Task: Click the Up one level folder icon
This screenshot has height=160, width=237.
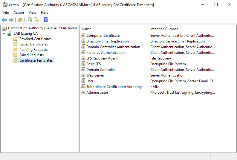Action: (x=20, y=20)
